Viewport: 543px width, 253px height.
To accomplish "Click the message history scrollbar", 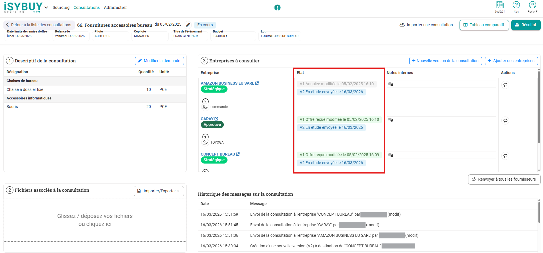I will pos(539,212).
